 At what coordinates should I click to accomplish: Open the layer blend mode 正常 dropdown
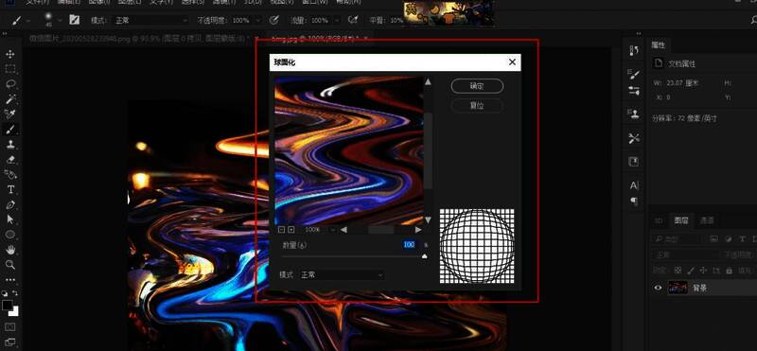[684, 254]
